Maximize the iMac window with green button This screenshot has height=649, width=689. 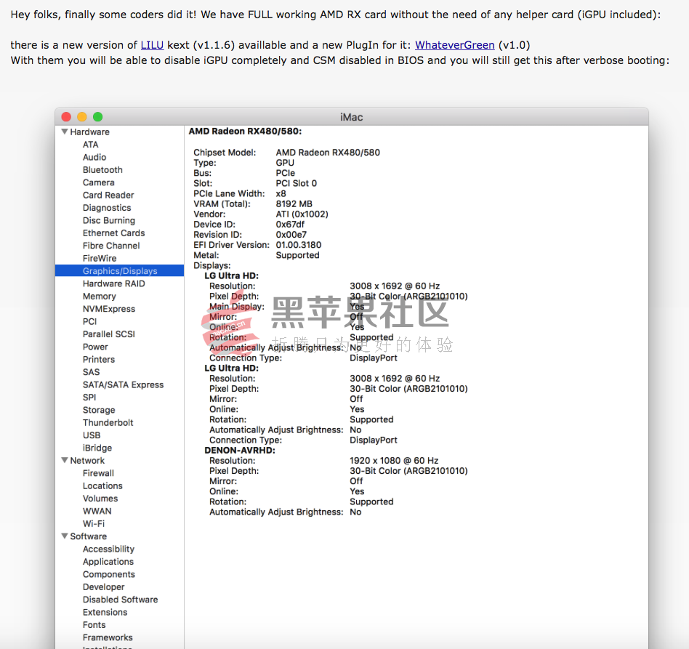click(x=98, y=116)
